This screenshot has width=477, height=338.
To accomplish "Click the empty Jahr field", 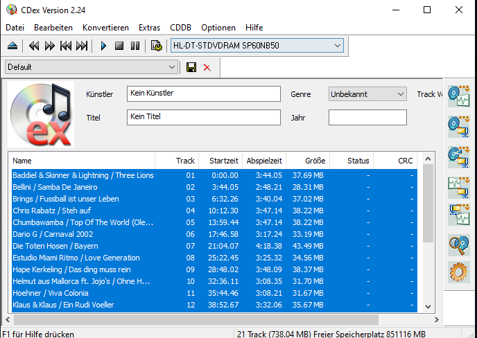I will [367, 117].
